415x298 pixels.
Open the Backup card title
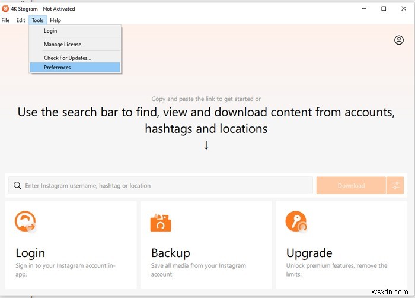point(170,253)
